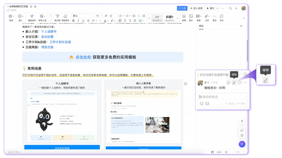Open the help question mark button
Viewport: 282px width, 158px height.
pyautogui.click(x=242, y=135)
